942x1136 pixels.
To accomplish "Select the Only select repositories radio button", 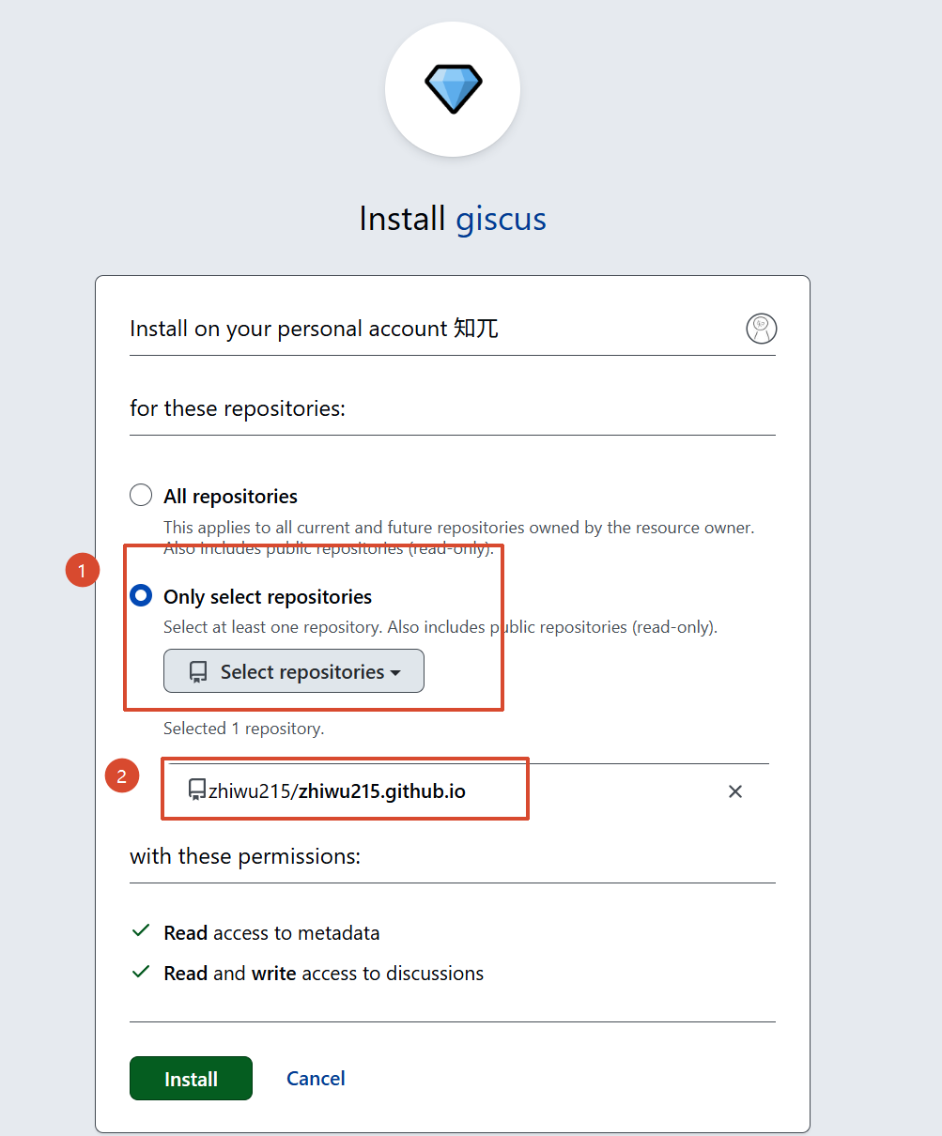I will pyautogui.click(x=141, y=596).
